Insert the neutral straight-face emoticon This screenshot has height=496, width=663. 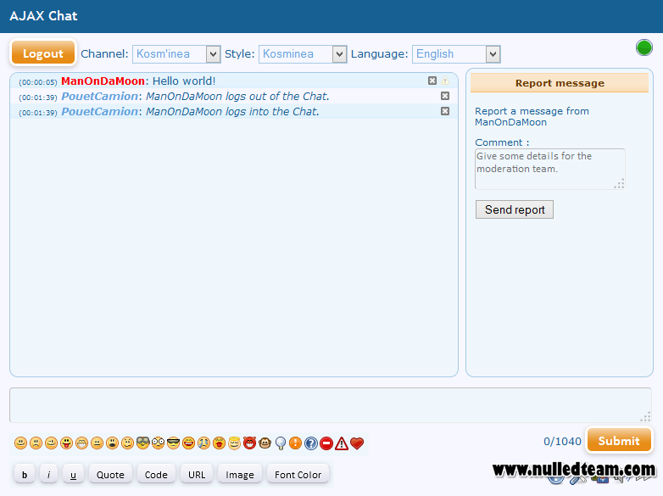pyautogui.click(x=97, y=443)
